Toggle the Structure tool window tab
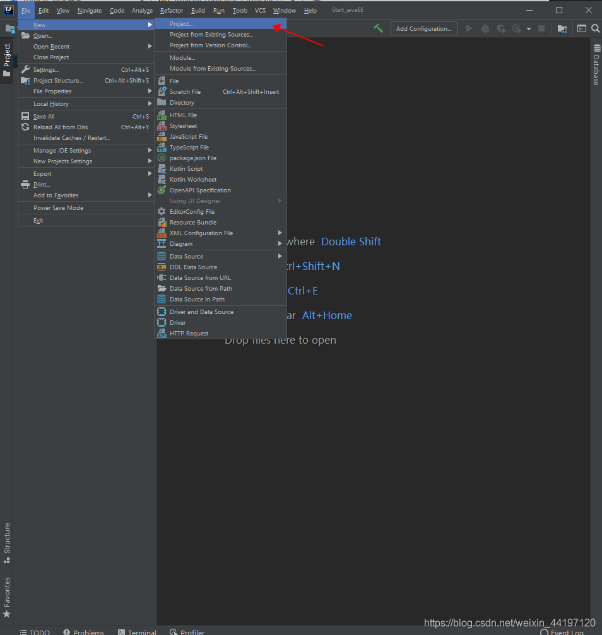 click(7, 542)
